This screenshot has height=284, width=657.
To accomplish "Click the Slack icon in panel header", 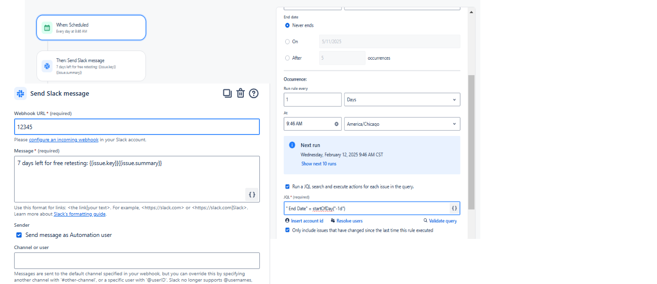I will click(20, 94).
